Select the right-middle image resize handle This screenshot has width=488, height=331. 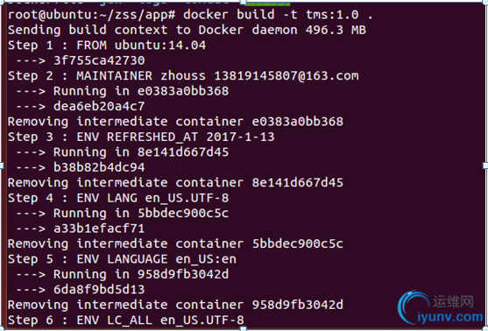485,165
